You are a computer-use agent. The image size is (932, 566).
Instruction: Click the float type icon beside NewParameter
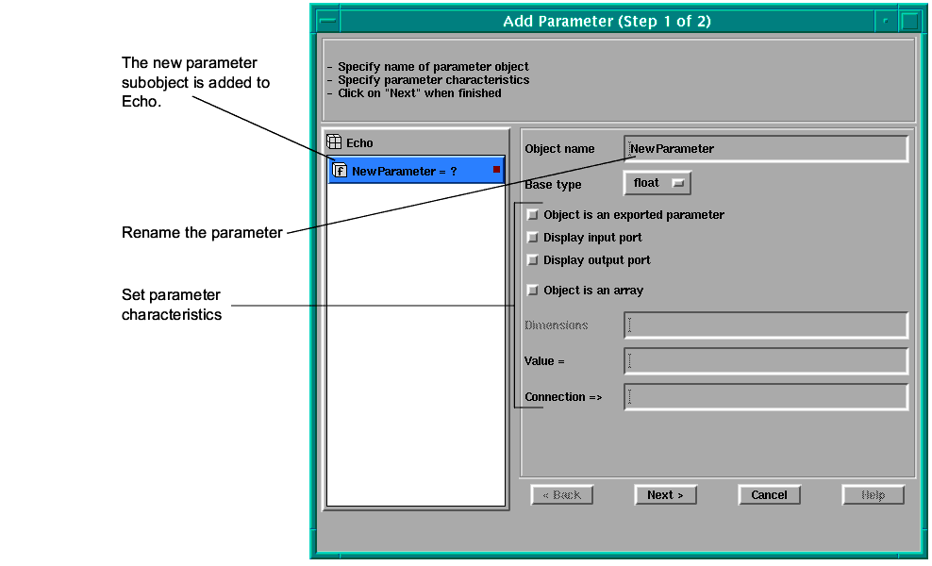click(340, 171)
